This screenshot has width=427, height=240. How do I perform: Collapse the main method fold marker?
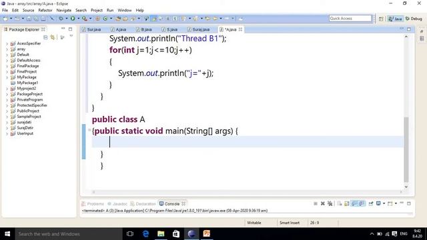[89, 130]
